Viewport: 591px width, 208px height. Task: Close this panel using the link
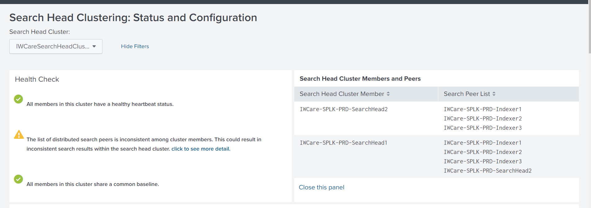coord(321,187)
